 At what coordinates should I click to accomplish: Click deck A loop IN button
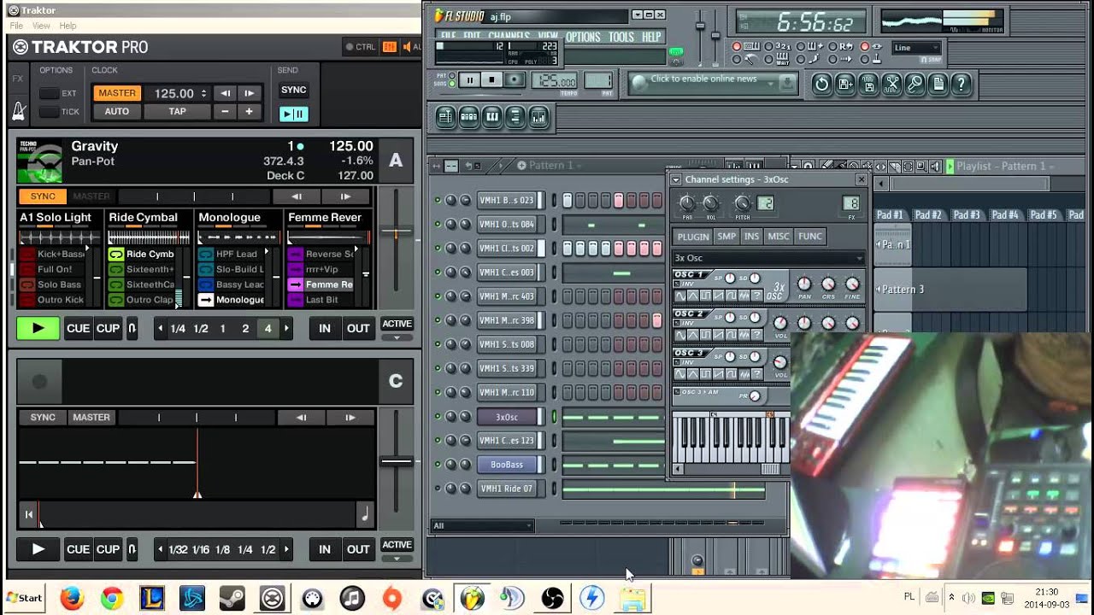point(325,328)
